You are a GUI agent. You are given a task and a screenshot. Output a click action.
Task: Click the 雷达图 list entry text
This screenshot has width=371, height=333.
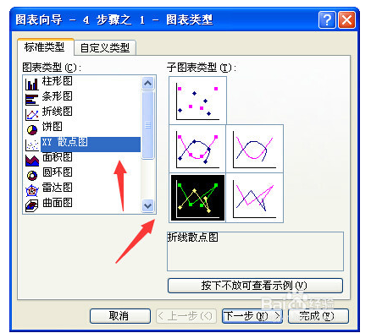tap(58, 188)
